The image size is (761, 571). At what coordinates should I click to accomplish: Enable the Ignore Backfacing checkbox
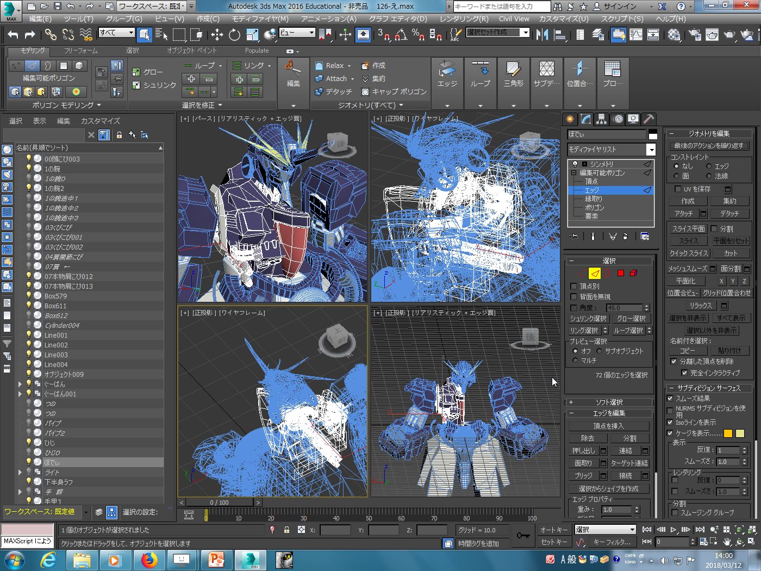tap(573, 296)
